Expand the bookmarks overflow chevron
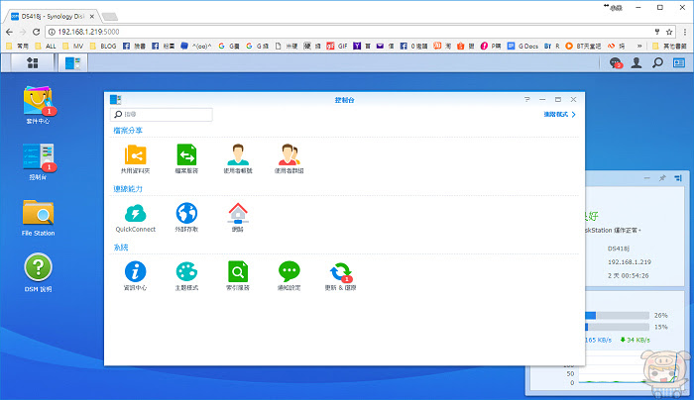The width and height of the screenshot is (694, 400). 639,46
